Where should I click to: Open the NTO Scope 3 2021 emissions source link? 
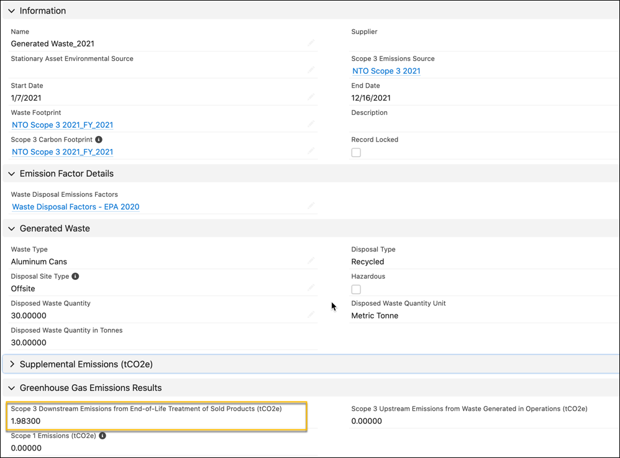point(386,71)
